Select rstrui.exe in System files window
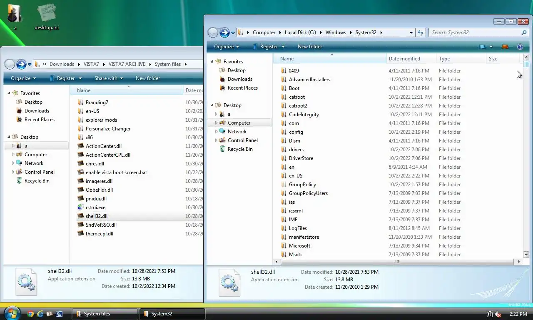533x320 pixels. [x=95, y=207]
